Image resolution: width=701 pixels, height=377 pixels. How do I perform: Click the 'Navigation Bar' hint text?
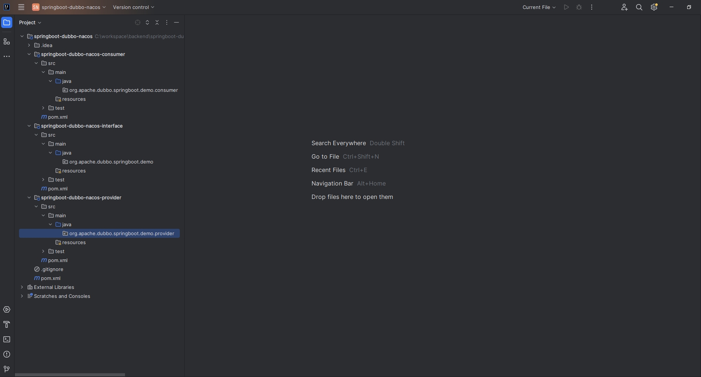pos(332,183)
